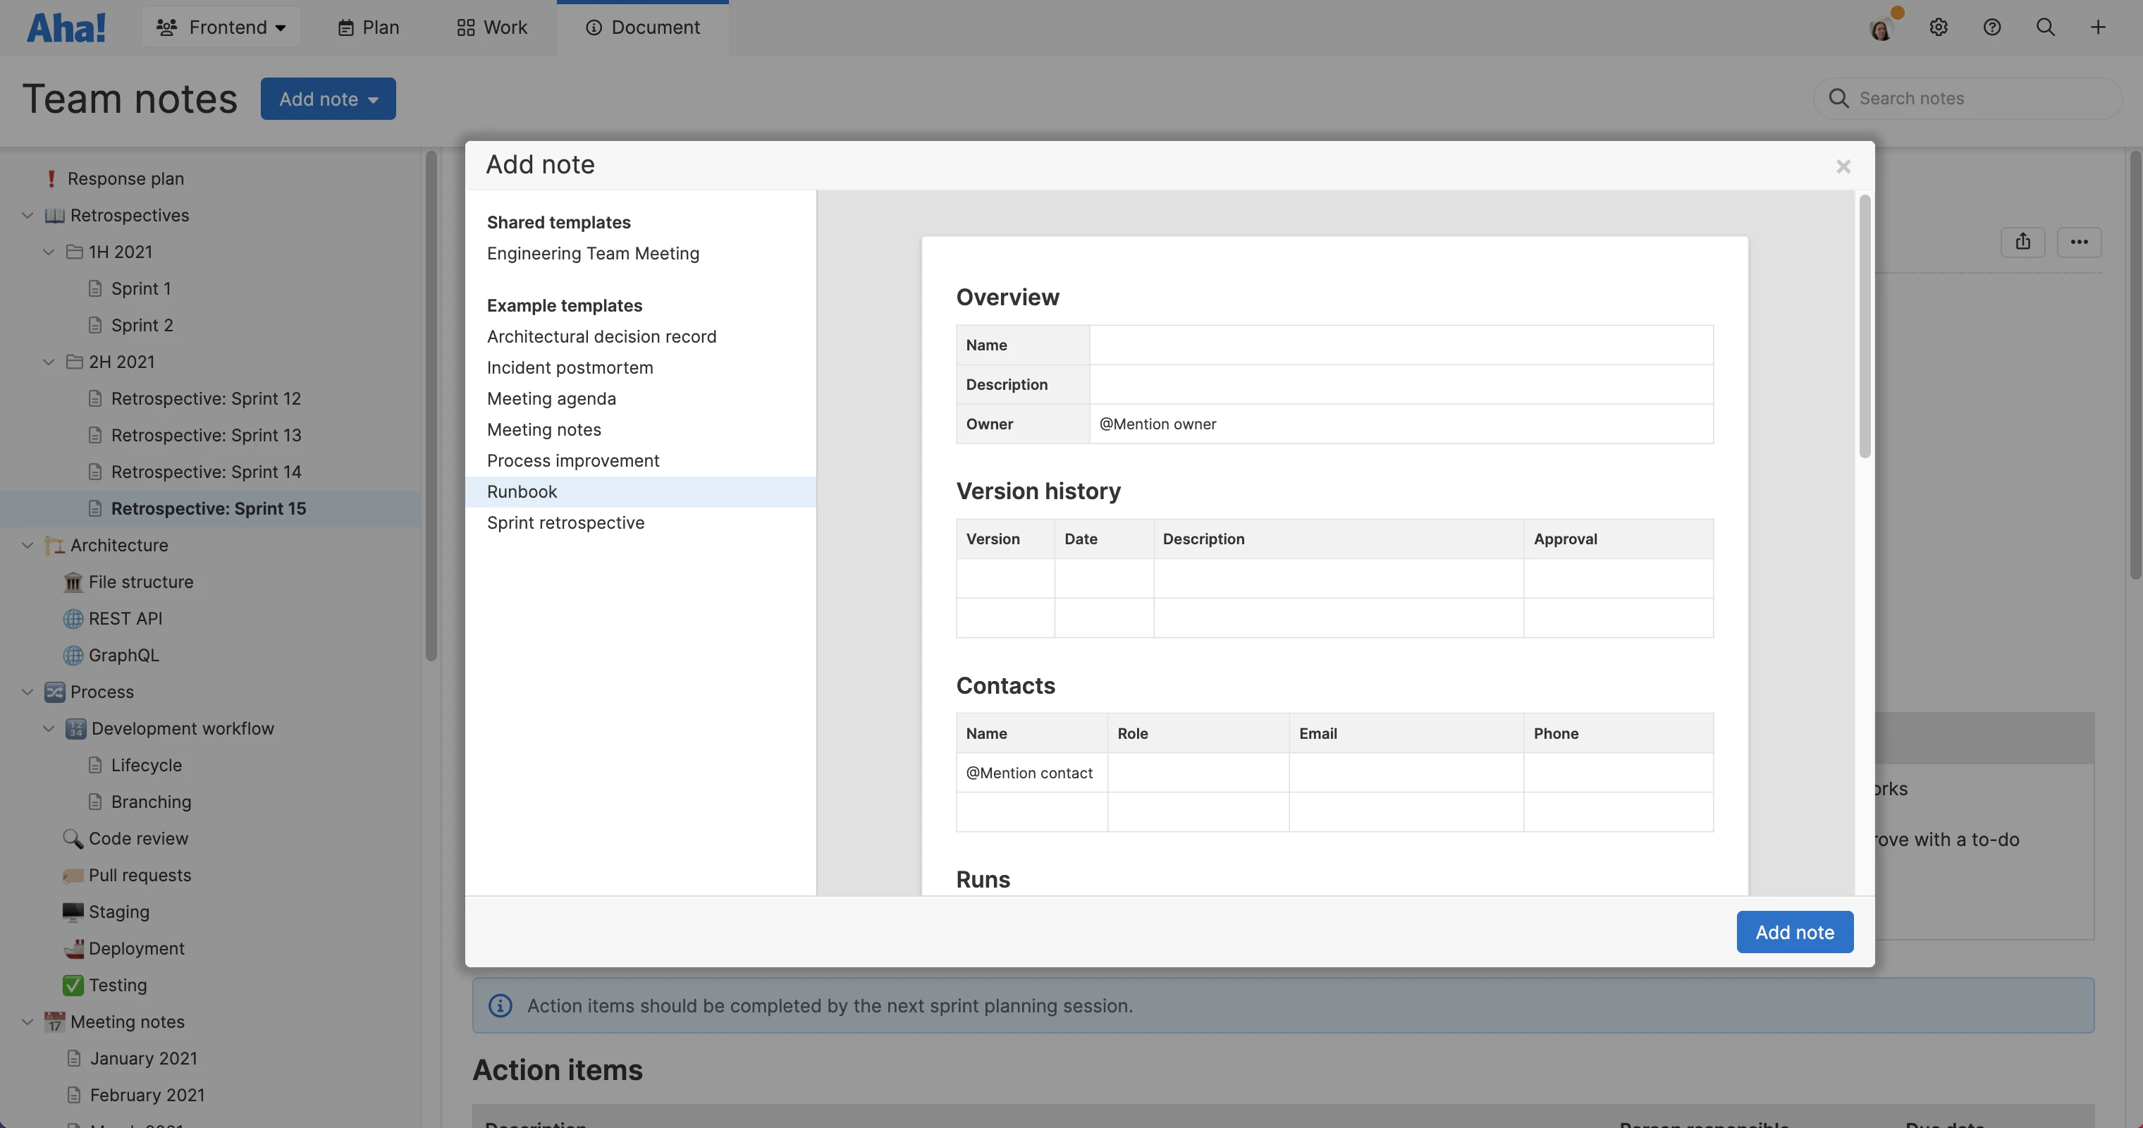The height and width of the screenshot is (1128, 2143).
Task: Open the settings gear icon
Action: (1939, 27)
